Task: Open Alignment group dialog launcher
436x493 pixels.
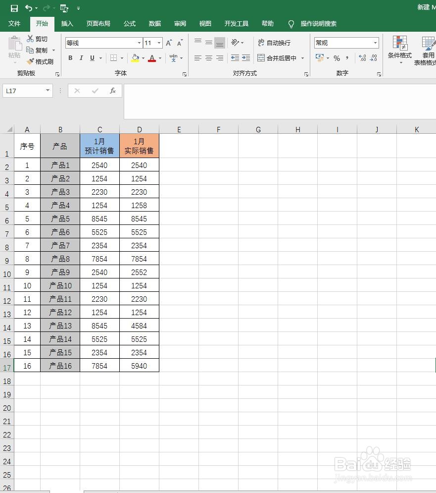Action: tap(306, 74)
